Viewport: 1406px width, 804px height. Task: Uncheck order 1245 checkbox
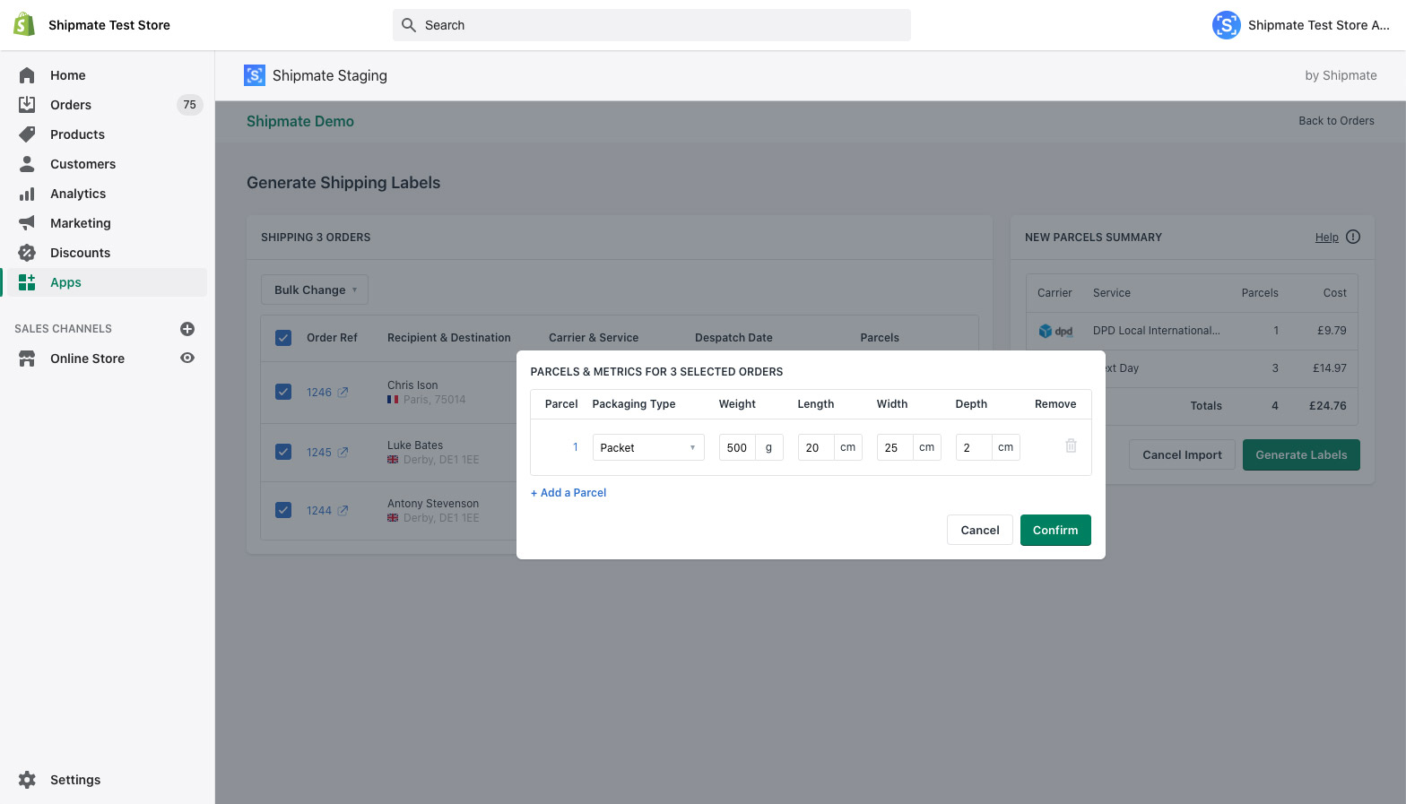coord(283,452)
